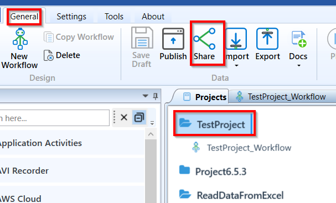Expand the Docs dropdown arrow

coord(299,65)
